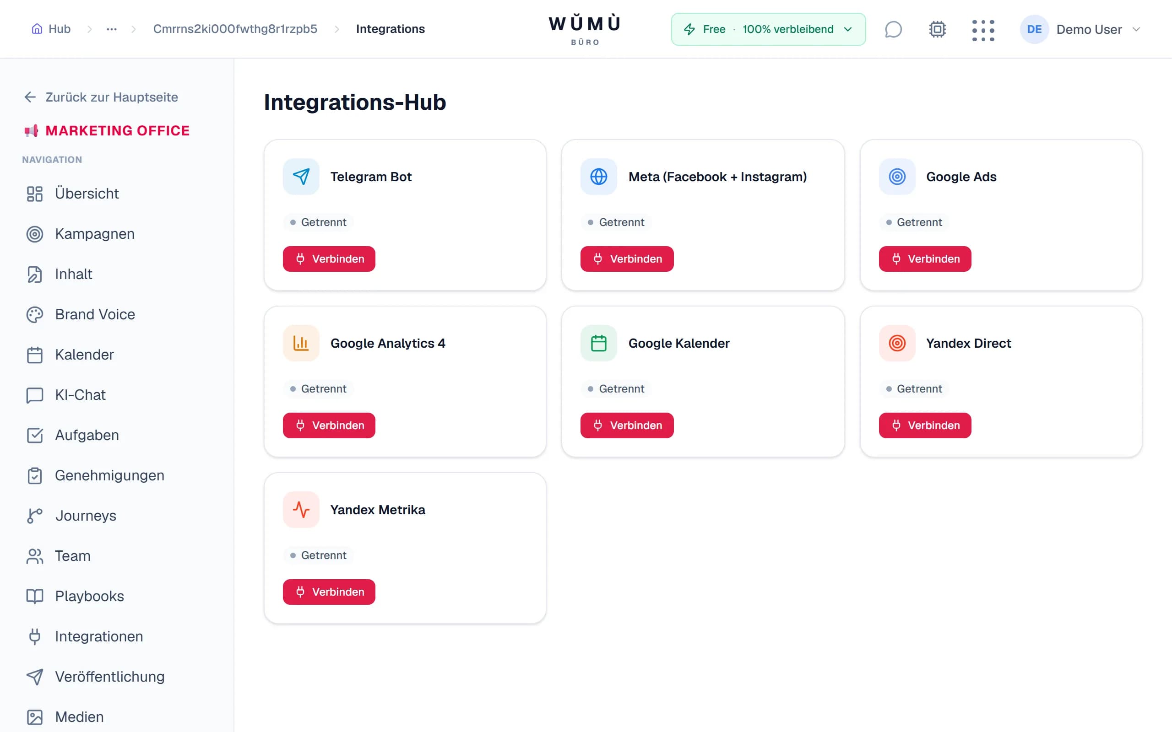Click the MARKETING OFFICE heading
1172x732 pixels.
click(117, 131)
